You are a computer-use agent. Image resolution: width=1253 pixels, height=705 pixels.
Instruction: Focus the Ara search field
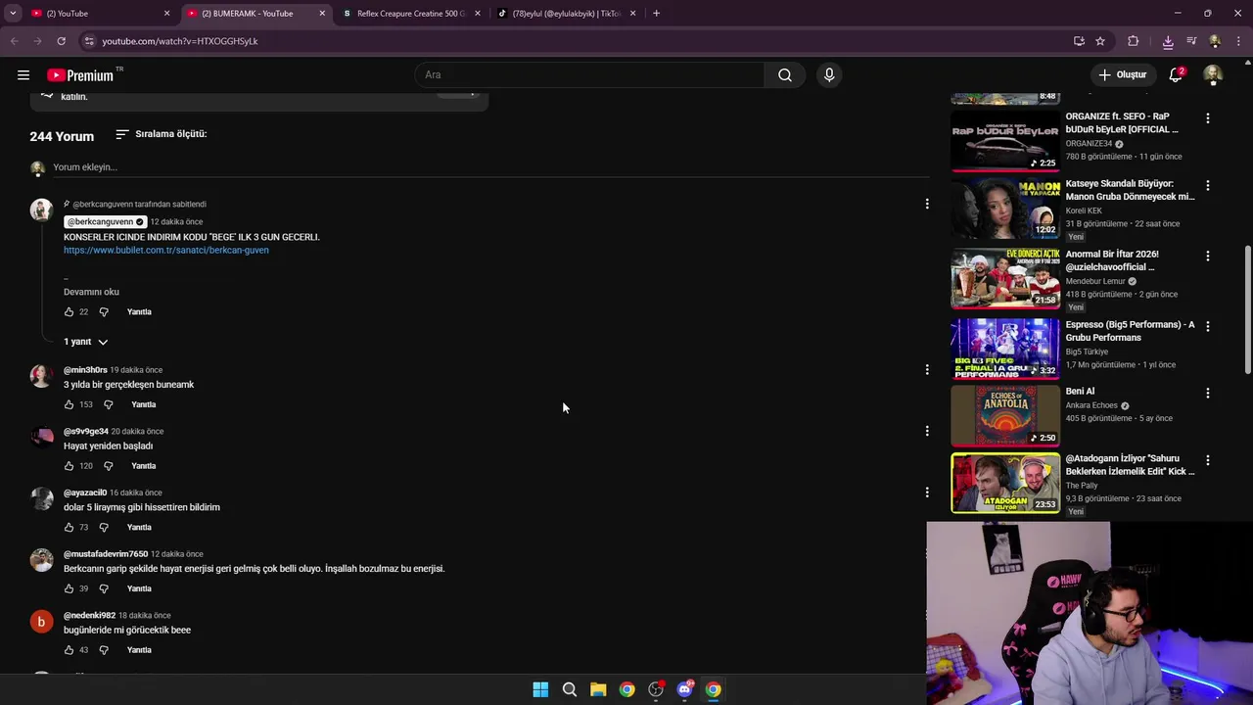tap(590, 74)
